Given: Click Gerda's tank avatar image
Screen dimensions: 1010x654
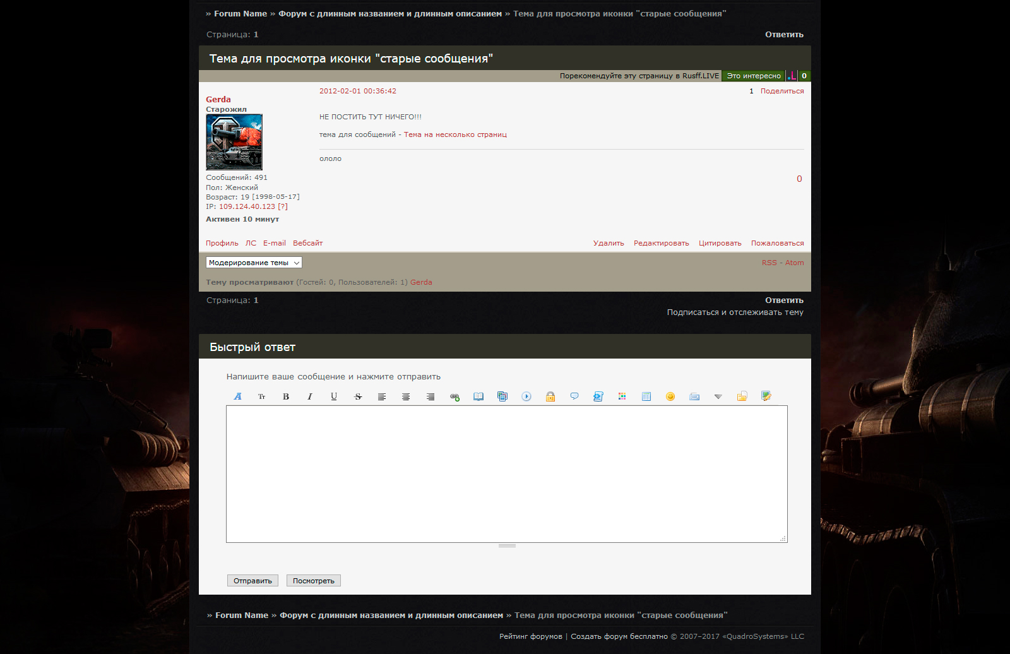Looking at the screenshot, I should (x=234, y=142).
